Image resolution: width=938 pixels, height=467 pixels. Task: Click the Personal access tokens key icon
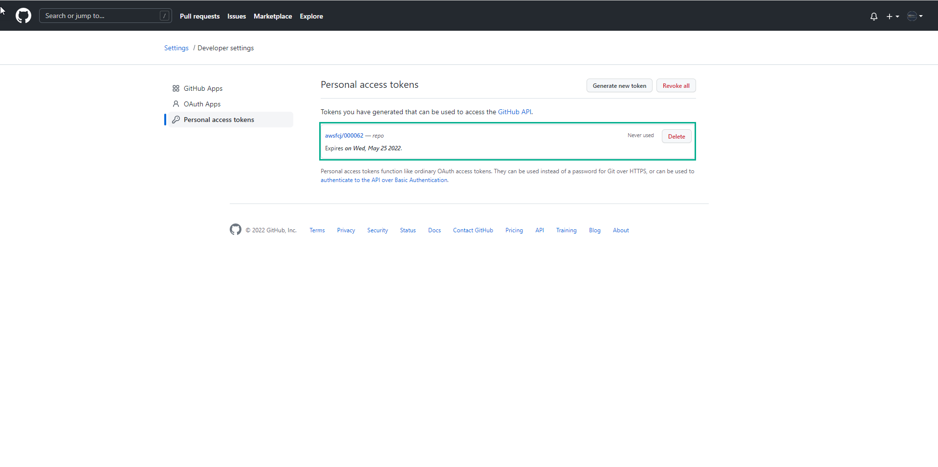(176, 120)
